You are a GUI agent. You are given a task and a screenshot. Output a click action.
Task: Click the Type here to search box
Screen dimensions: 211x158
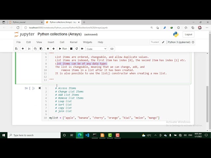[x=34, y=135]
